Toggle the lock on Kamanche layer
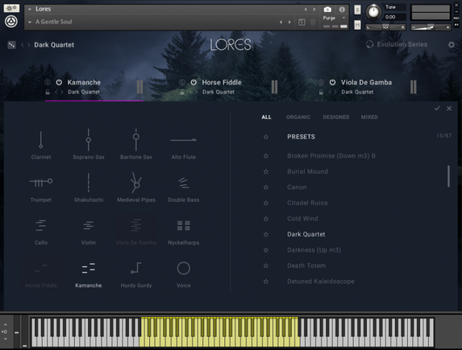This screenshot has width=462, height=350. click(47, 92)
